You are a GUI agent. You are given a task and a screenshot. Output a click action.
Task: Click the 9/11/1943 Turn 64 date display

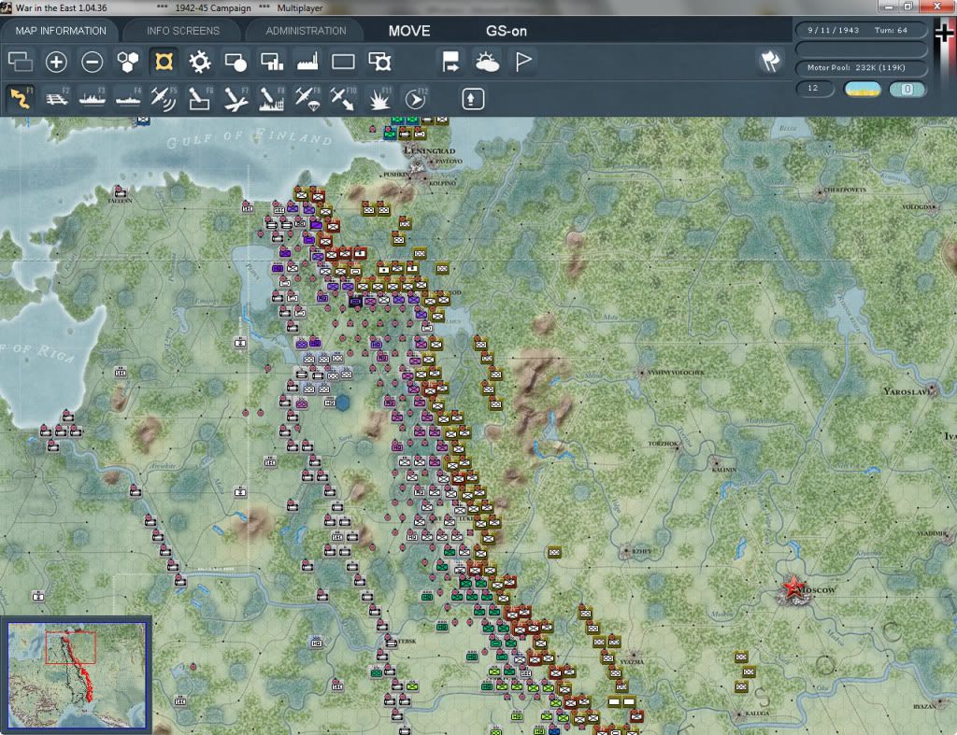pyautogui.click(x=861, y=30)
